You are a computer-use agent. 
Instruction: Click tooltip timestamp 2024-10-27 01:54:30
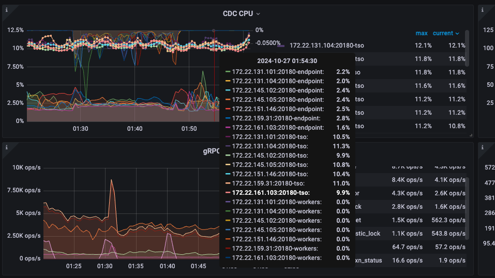[x=287, y=61]
